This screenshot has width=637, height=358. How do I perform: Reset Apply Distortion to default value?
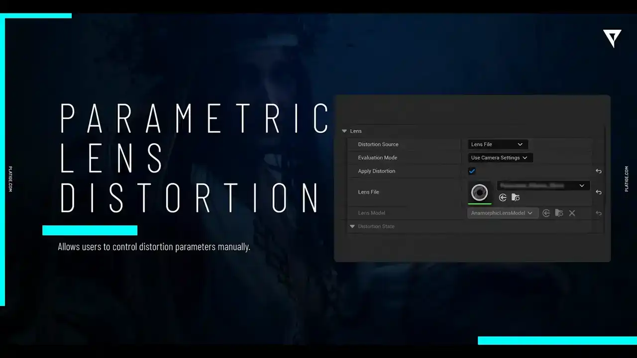pos(599,171)
